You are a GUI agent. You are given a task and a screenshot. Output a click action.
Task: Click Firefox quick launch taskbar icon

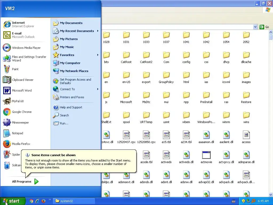[x=43, y=201]
